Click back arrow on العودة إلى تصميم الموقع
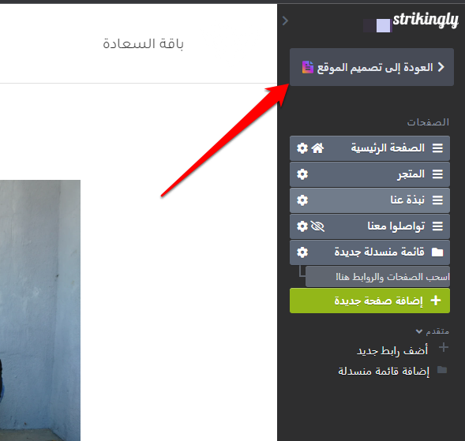465x441 pixels. pos(441,67)
